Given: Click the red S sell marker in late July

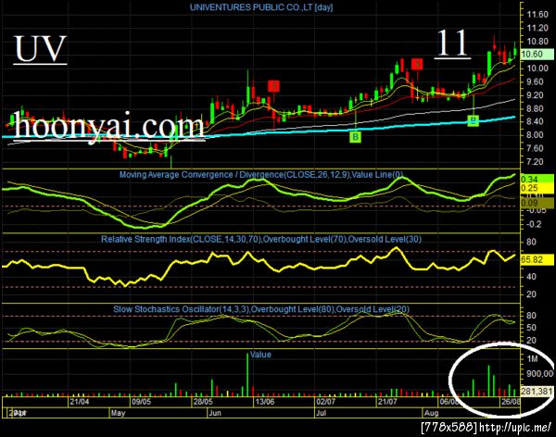Looking at the screenshot, I should (x=417, y=64).
